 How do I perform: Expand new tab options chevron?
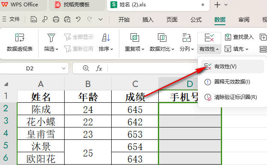226,5
